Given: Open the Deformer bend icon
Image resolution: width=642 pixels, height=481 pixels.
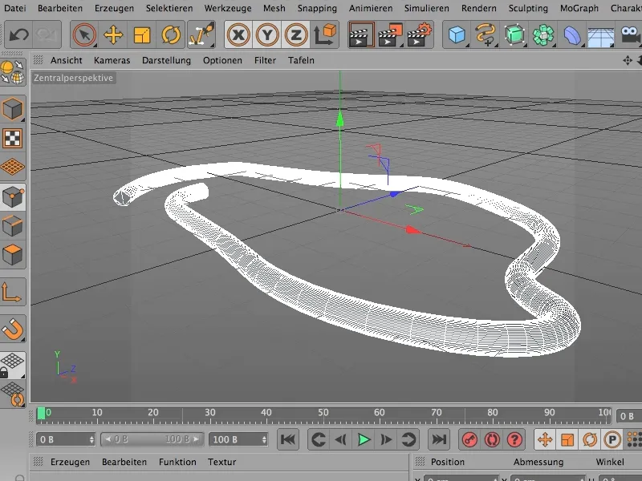Looking at the screenshot, I should tap(572, 34).
